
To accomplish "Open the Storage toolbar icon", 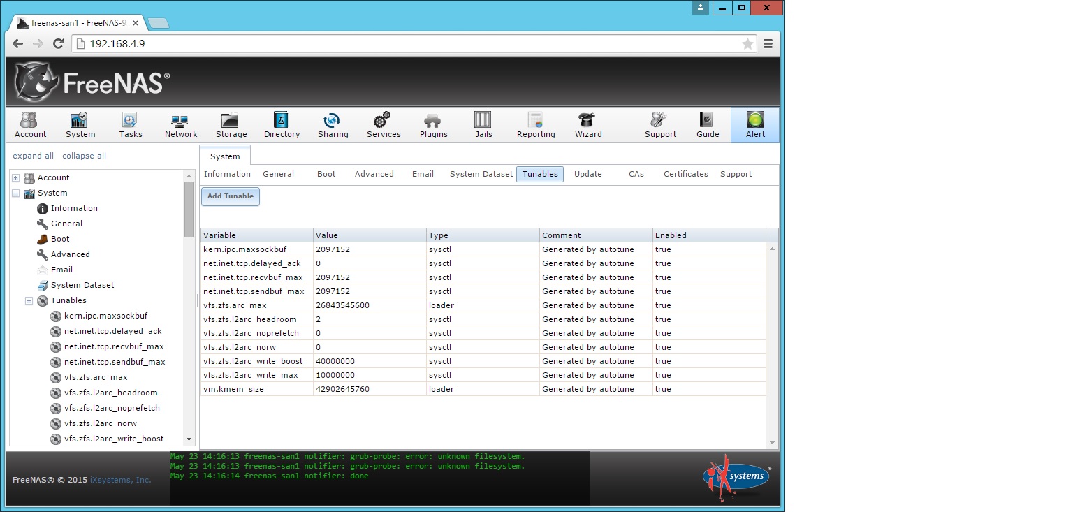I will coord(231,125).
